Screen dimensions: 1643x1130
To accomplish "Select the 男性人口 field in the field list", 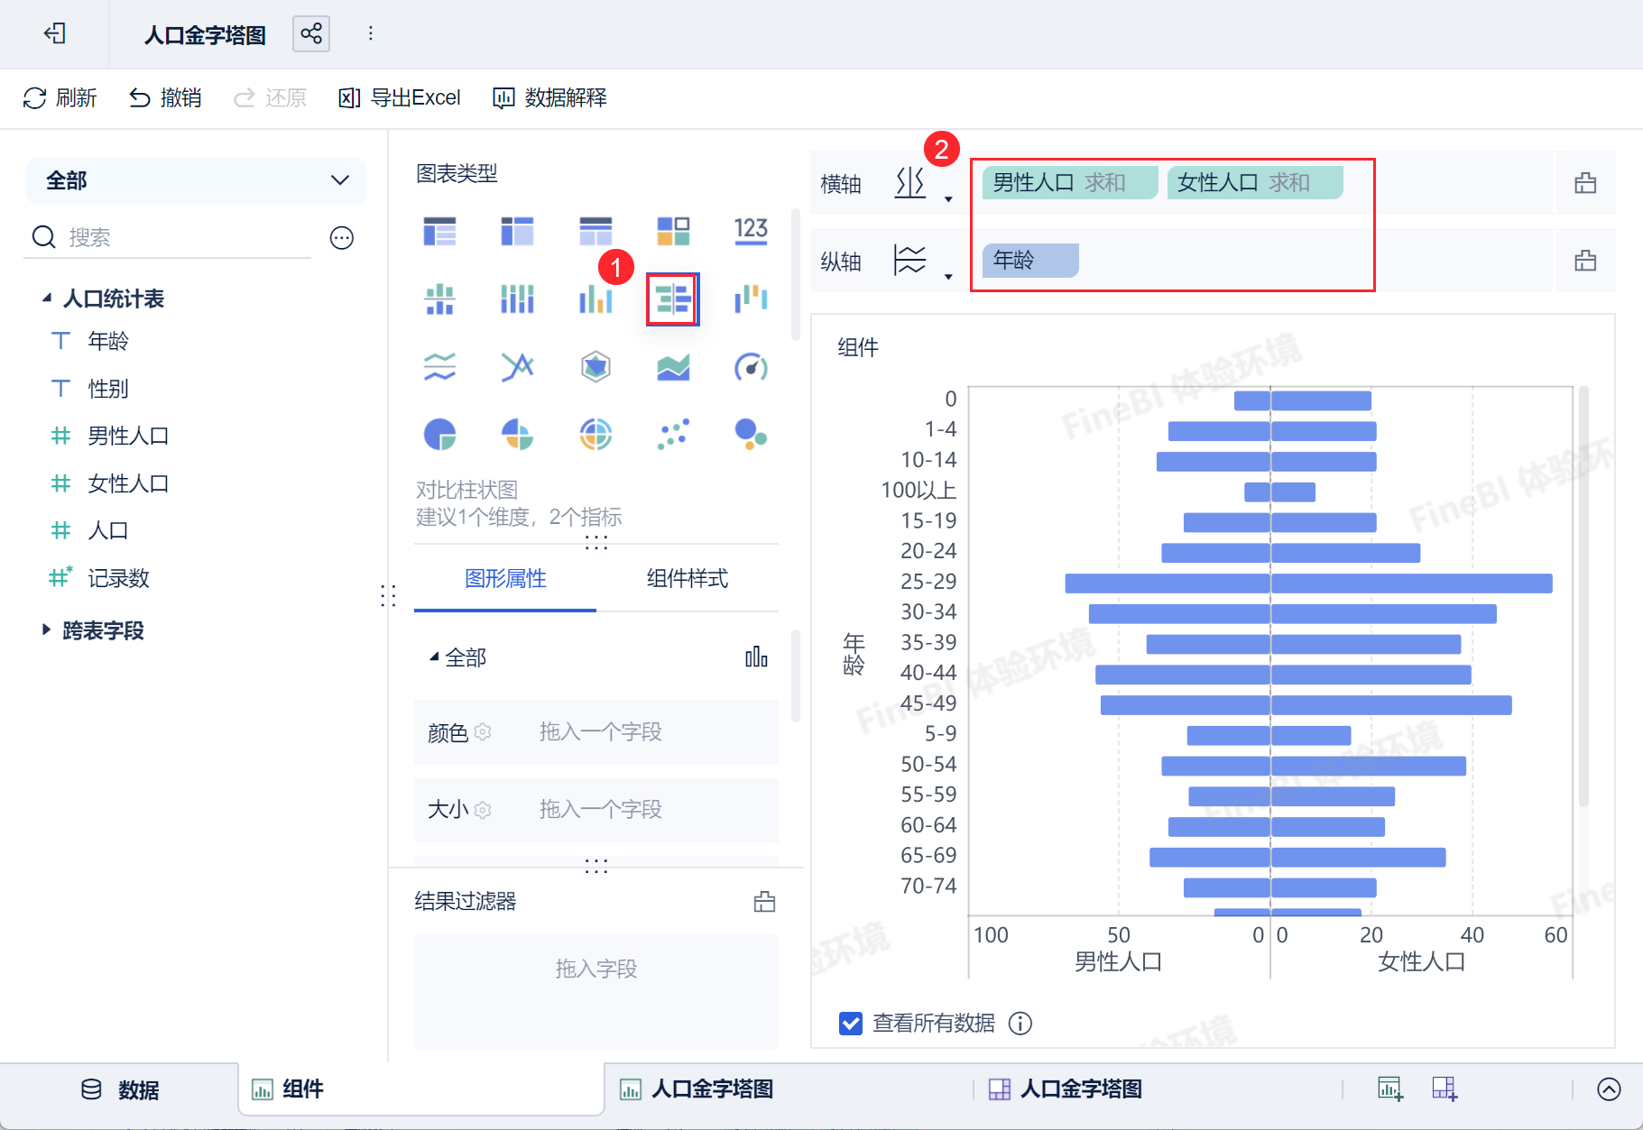I will tap(128, 436).
